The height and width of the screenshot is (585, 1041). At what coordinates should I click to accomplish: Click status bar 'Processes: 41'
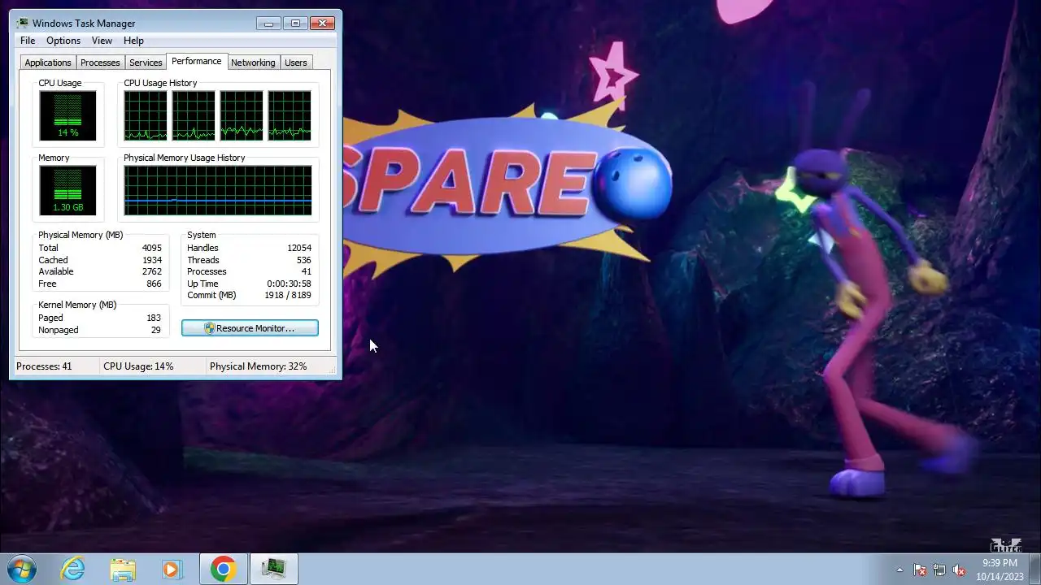(44, 366)
